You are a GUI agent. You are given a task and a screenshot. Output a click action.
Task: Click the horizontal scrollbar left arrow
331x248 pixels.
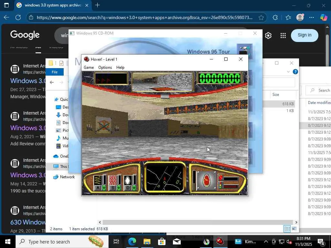(100, 222)
